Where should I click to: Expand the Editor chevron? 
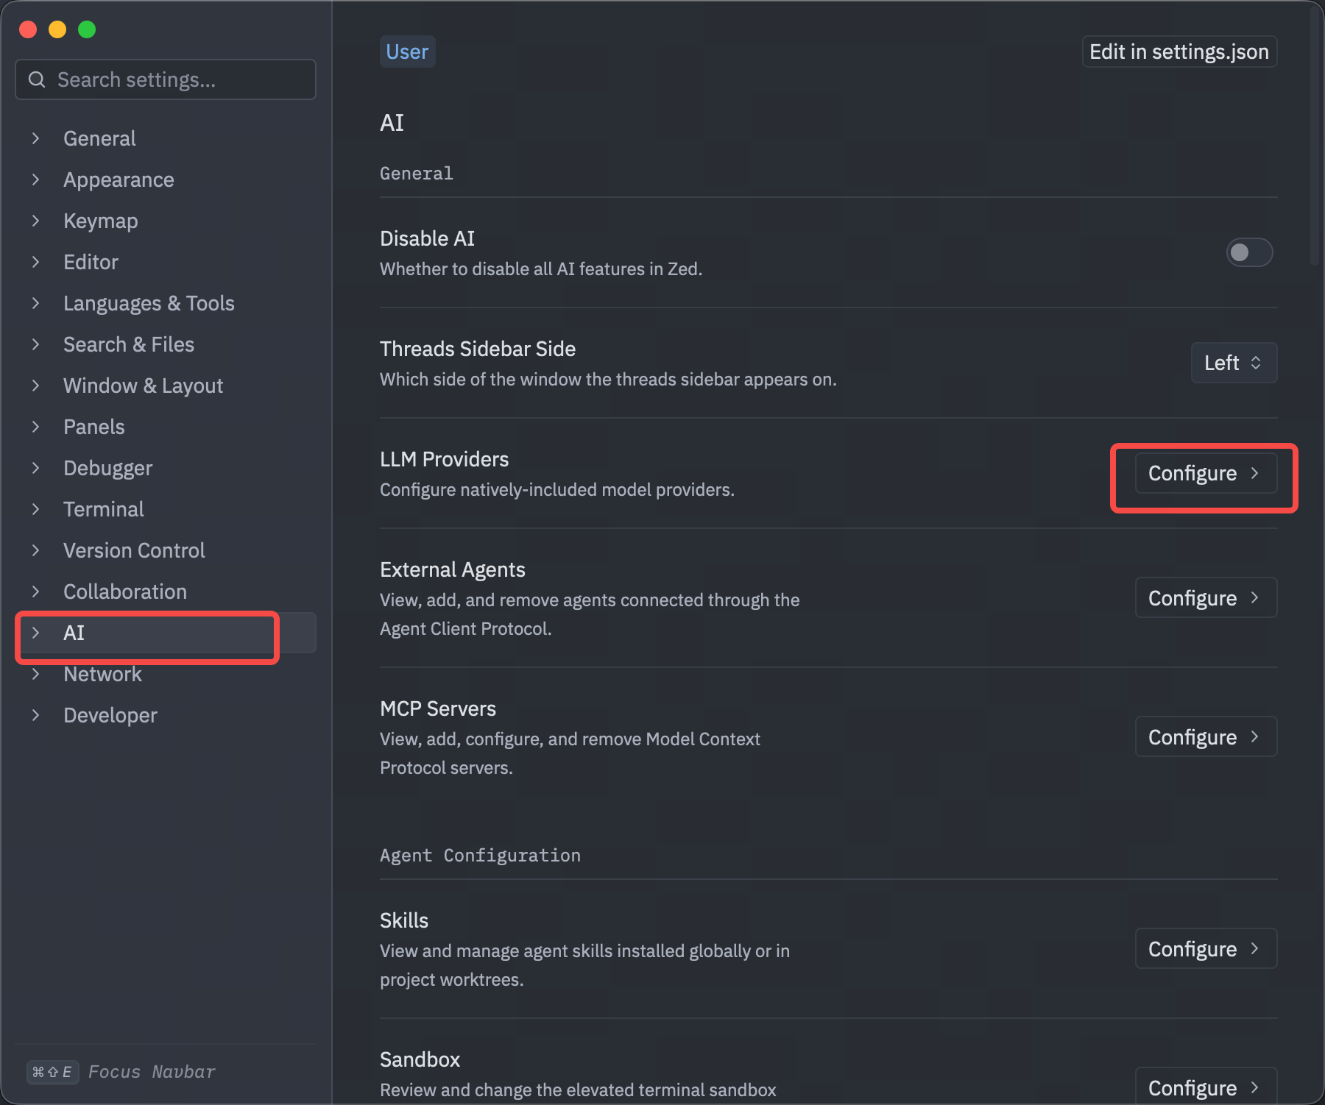35,262
